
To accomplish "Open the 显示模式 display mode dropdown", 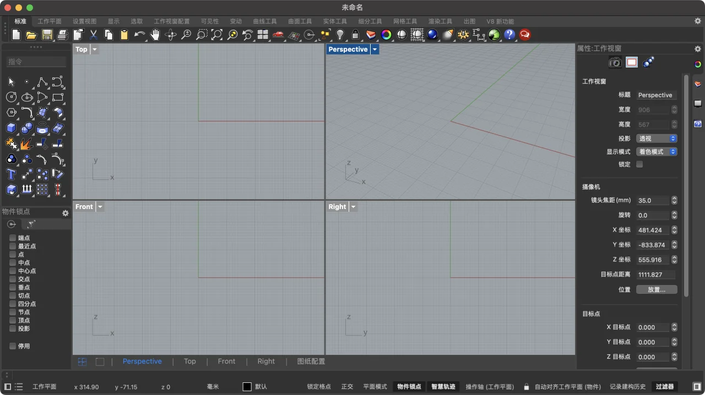I will tap(657, 152).
